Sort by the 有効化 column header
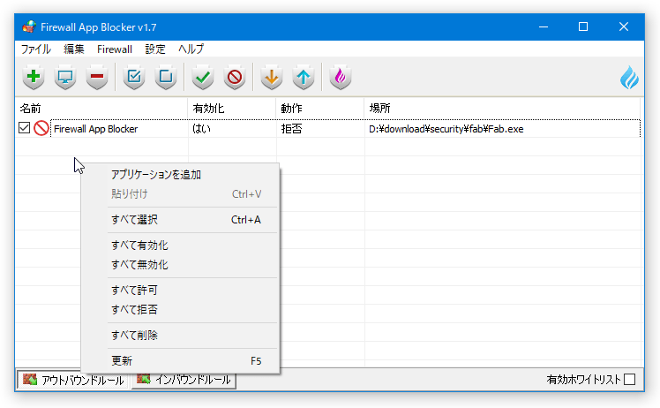The height and width of the screenshot is (408, 660). coord(232,109)
